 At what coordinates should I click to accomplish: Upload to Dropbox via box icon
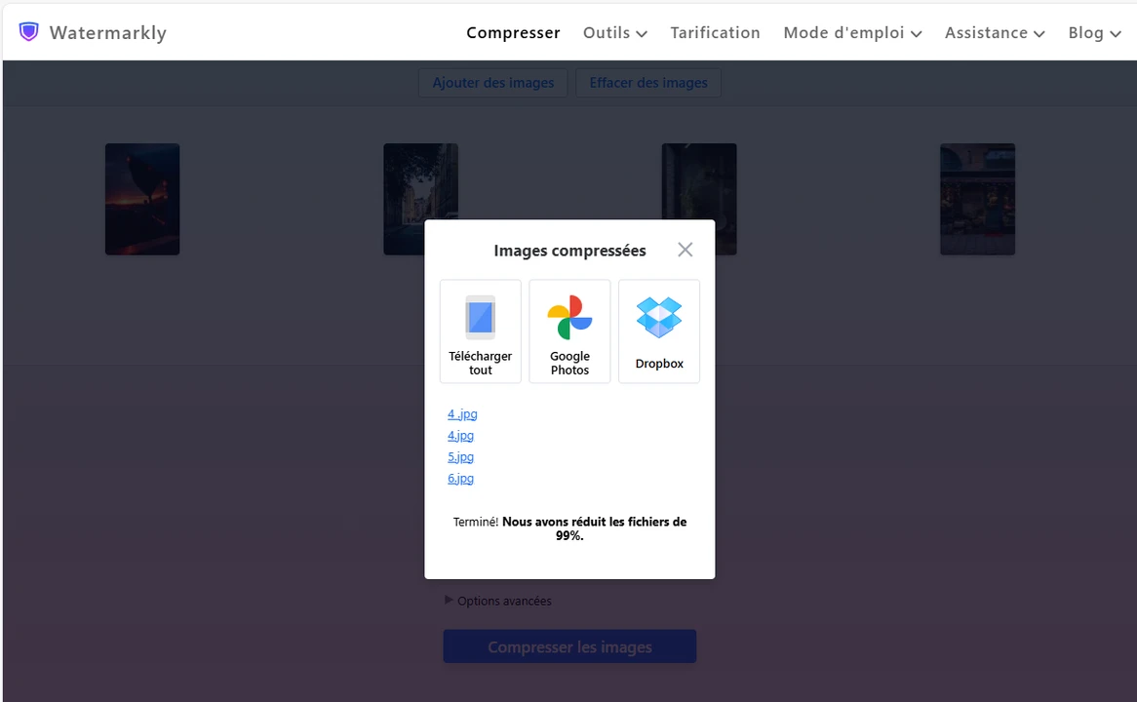click(659, 318)
